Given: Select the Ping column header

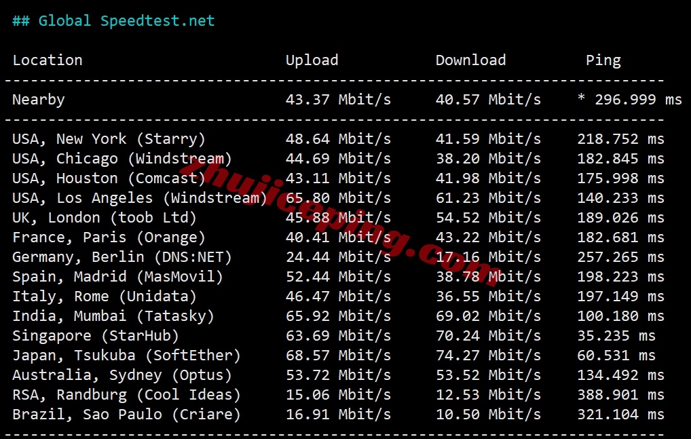Looking at the screenshot, I should (603, 60).
